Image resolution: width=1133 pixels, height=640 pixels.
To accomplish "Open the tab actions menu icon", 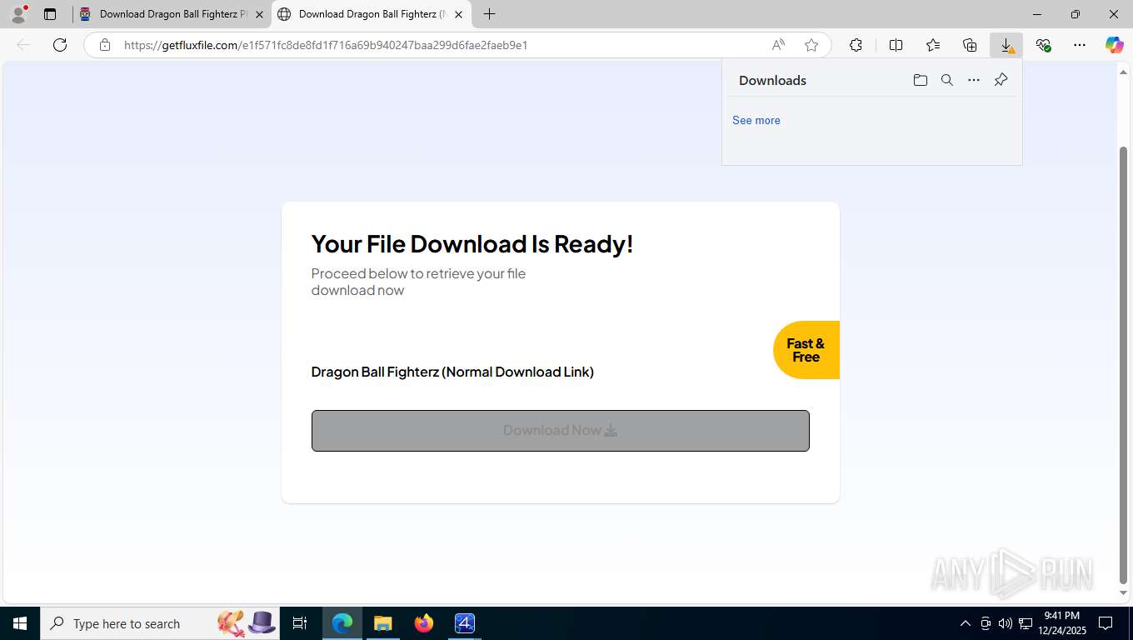I will click(50, 14).
